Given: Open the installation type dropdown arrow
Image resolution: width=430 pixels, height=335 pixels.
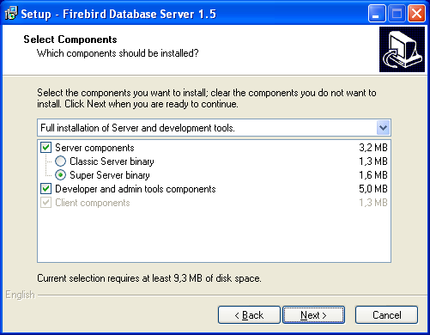Looking at the screenshot, I should click(383, 128).
